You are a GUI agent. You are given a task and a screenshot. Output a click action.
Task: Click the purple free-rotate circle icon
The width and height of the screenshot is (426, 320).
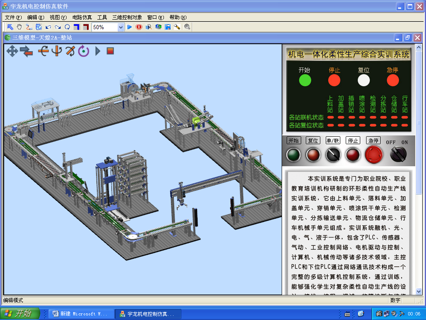click(84, 51)
